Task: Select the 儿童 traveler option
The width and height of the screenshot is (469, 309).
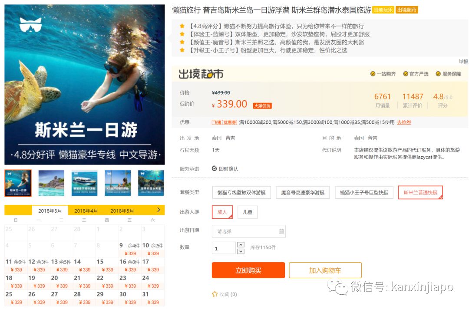Action: [x=248, y=212]
